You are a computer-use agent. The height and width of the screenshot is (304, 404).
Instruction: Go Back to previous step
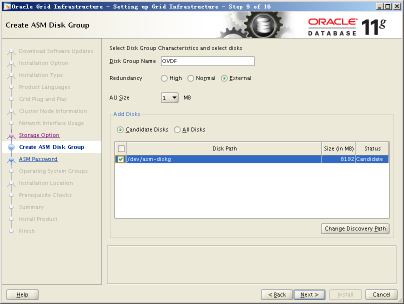pos(276,294)
